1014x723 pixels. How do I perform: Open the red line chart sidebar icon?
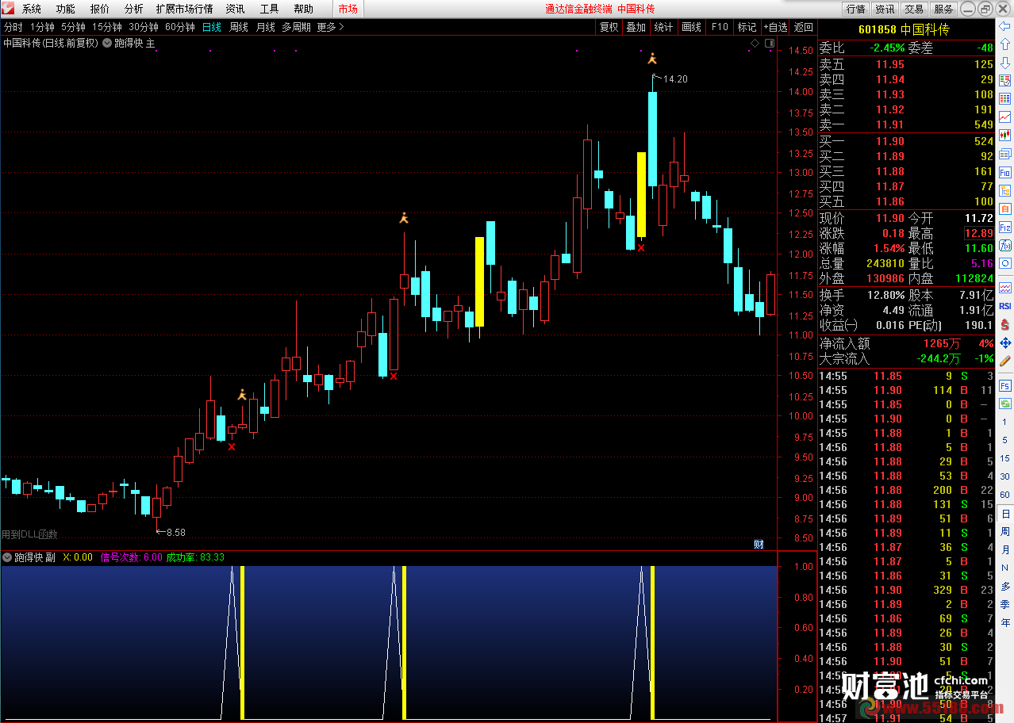pyautogui.click(x=1005, y=117)
